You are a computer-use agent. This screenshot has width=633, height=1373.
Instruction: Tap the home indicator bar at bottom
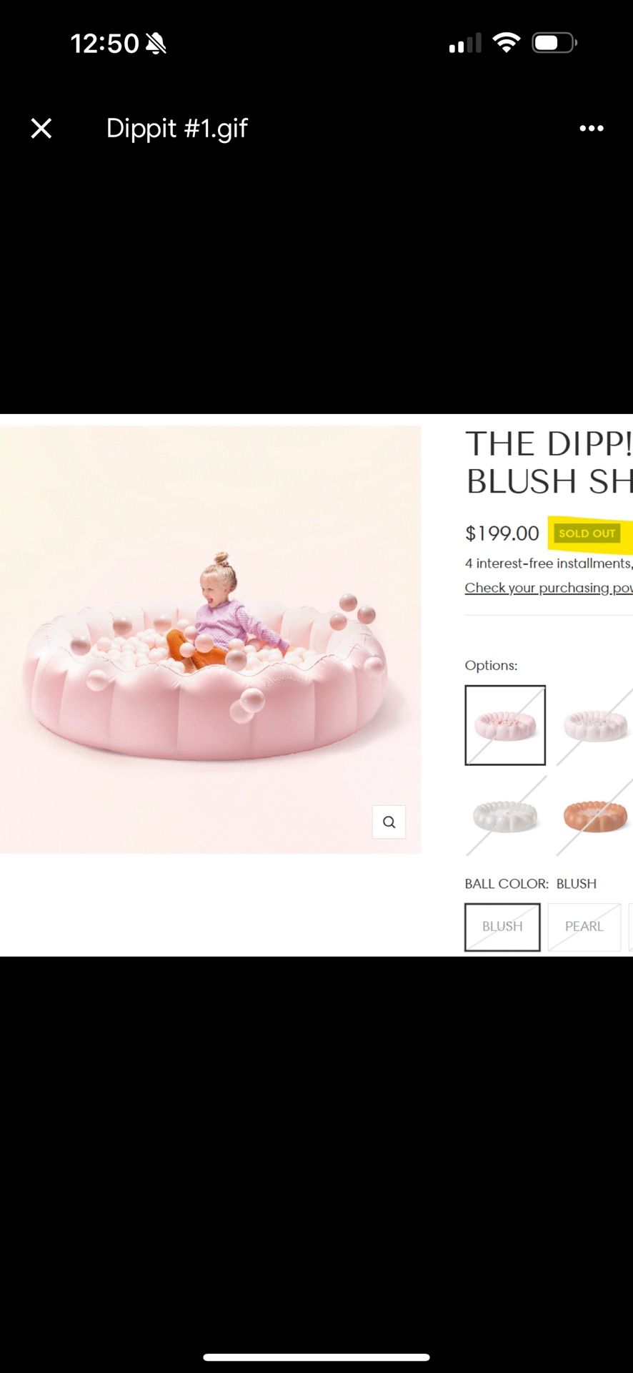click(316, 1357)
